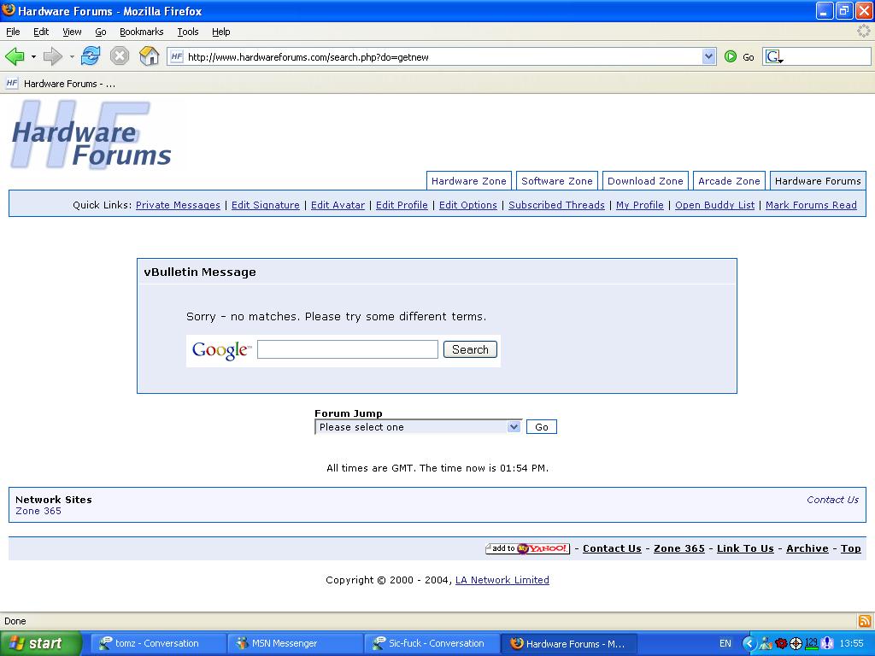Screen dimensions: 875x656
Task: Open the Edit Options link
Action: click(x=468, y=205)
